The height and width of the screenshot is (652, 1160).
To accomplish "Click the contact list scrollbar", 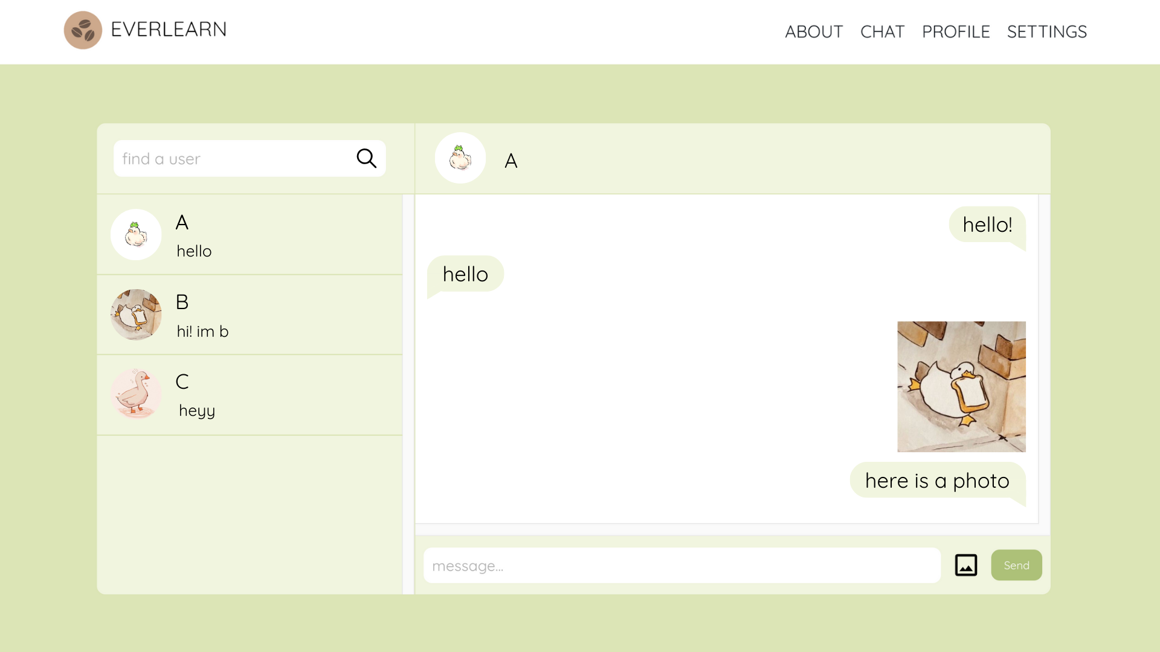I will point(408,392).
